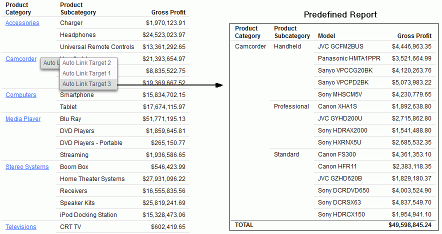Click the Product Subcategory header in left report
This screenshot has width=442, height=234.
(x=77, y=9)
